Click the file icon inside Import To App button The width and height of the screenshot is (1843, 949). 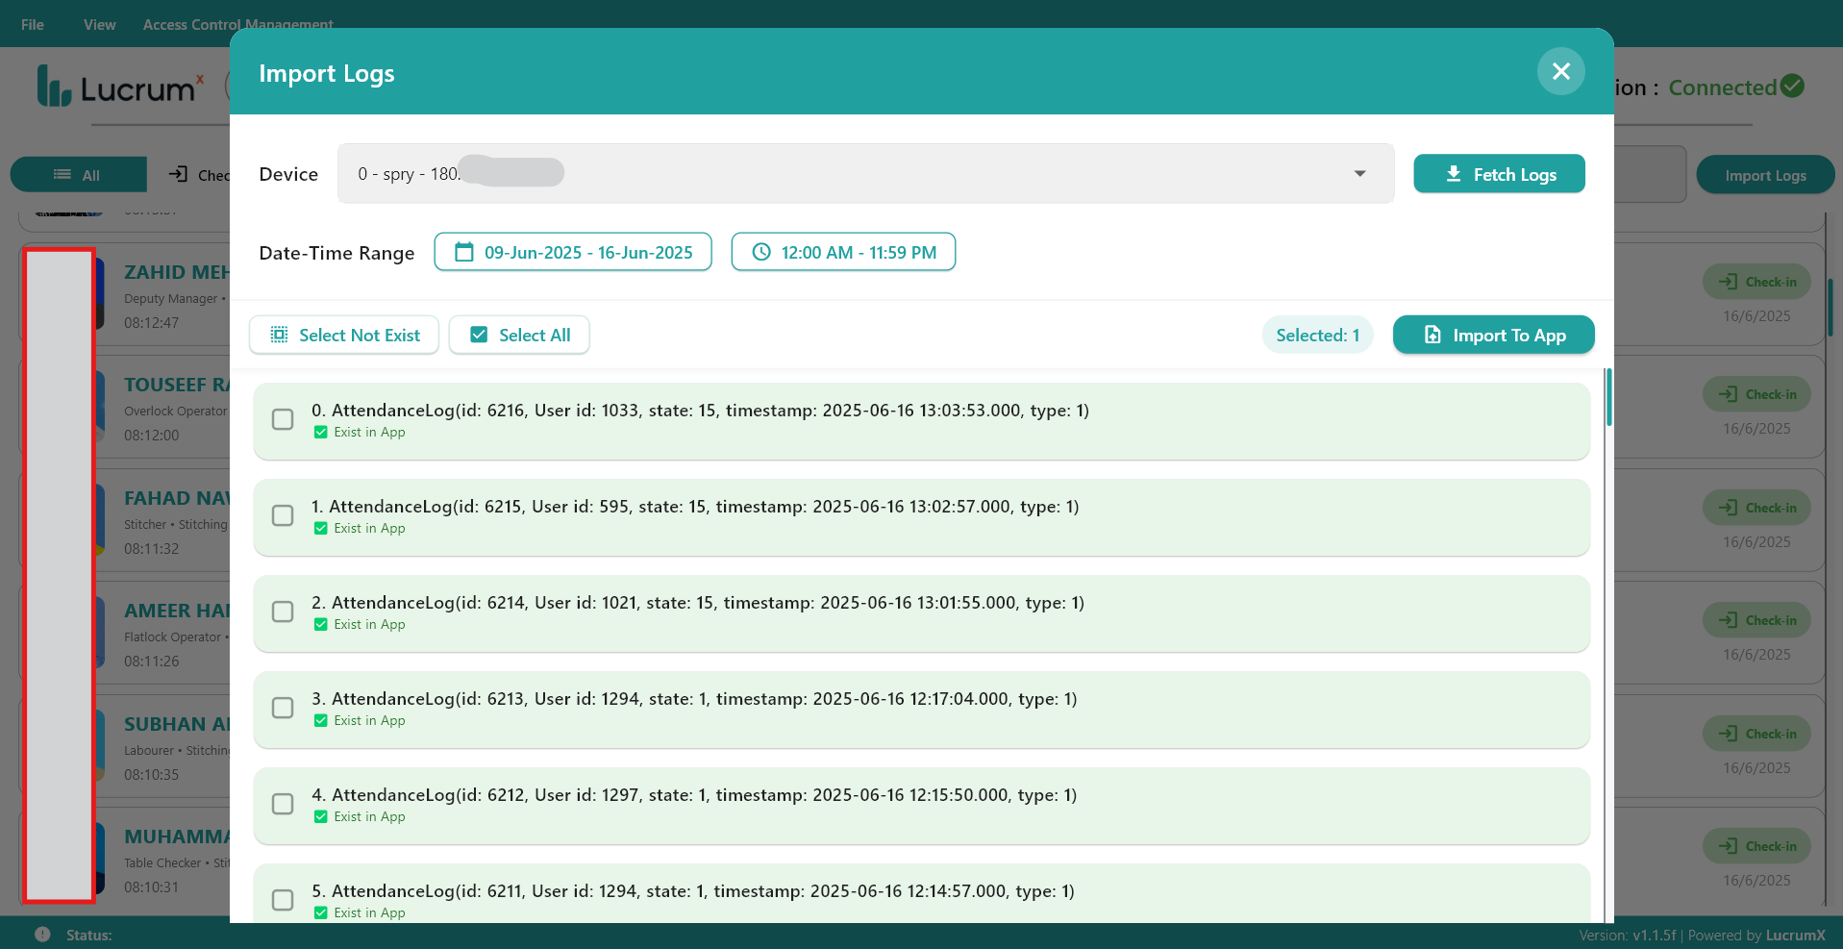(x=1432, y=335)
